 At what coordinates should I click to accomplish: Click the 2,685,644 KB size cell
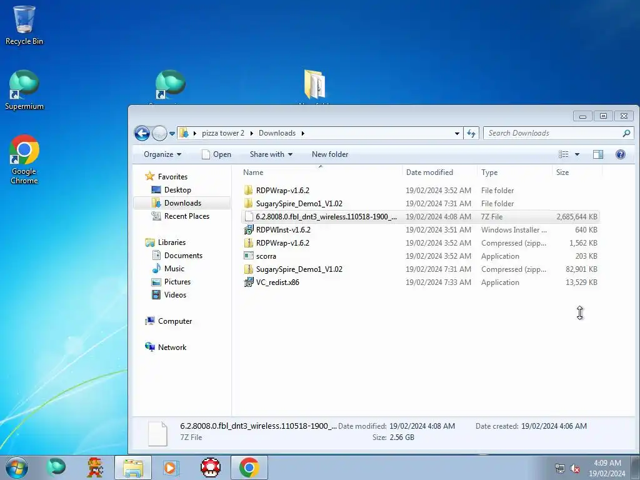pyautogui.click(x=577, y=217)
